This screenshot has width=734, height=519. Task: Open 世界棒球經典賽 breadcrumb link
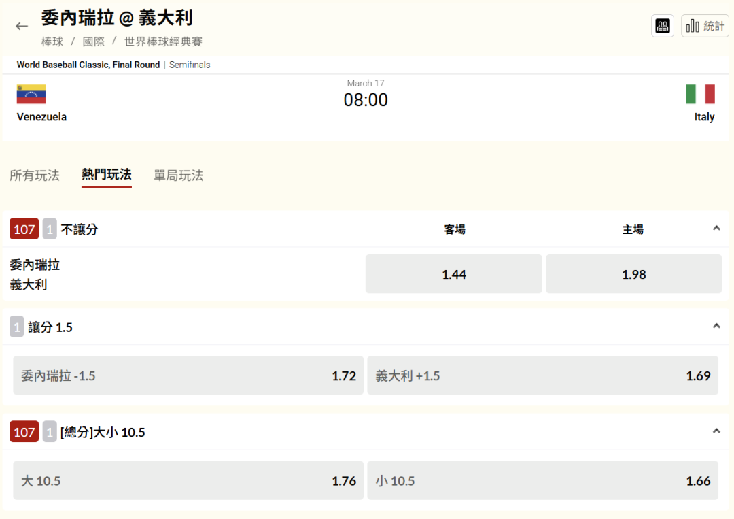[163, 41]
